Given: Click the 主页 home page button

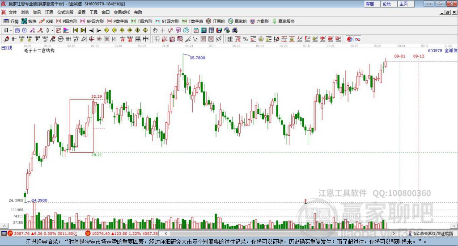Looking at the screenshot, I should pos(406,4).
